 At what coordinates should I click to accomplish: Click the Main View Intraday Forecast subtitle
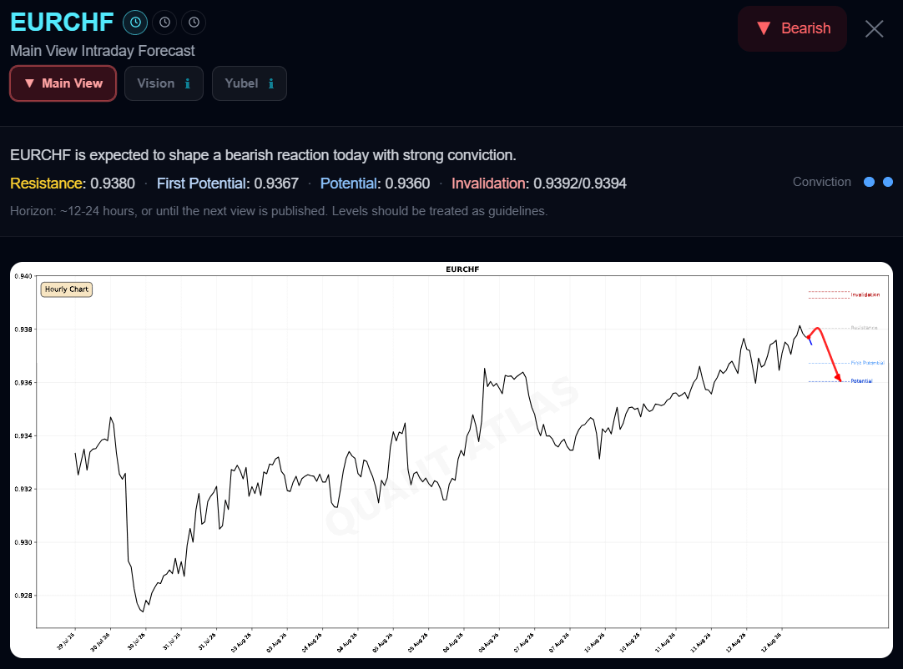point(103,51)
